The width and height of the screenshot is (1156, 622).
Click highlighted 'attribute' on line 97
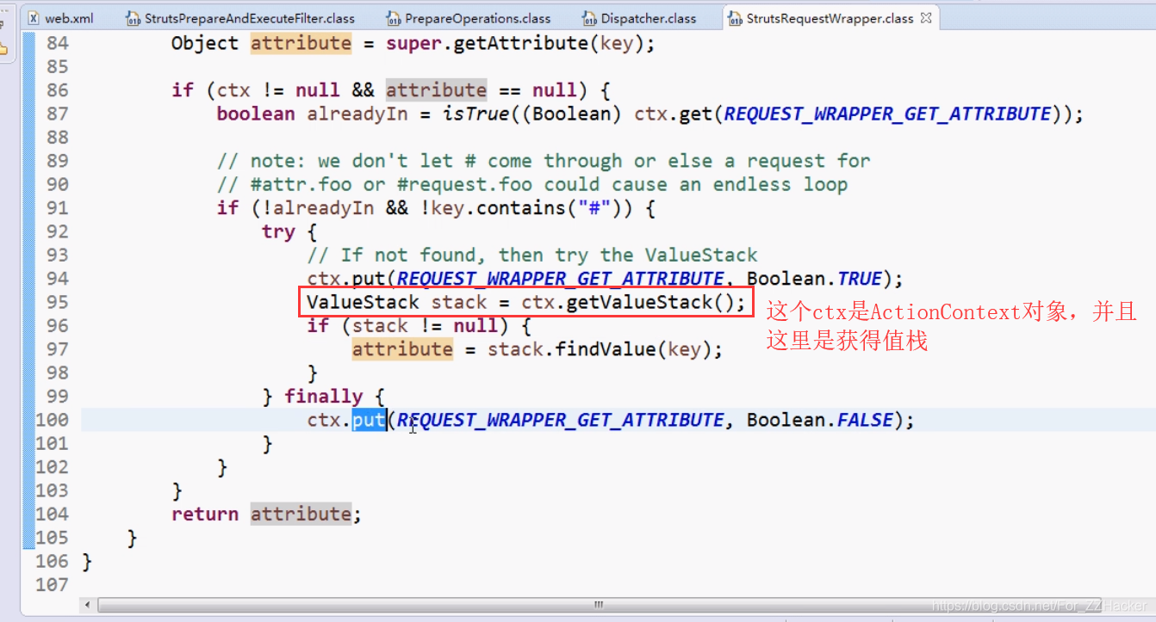tap(402, 349)
